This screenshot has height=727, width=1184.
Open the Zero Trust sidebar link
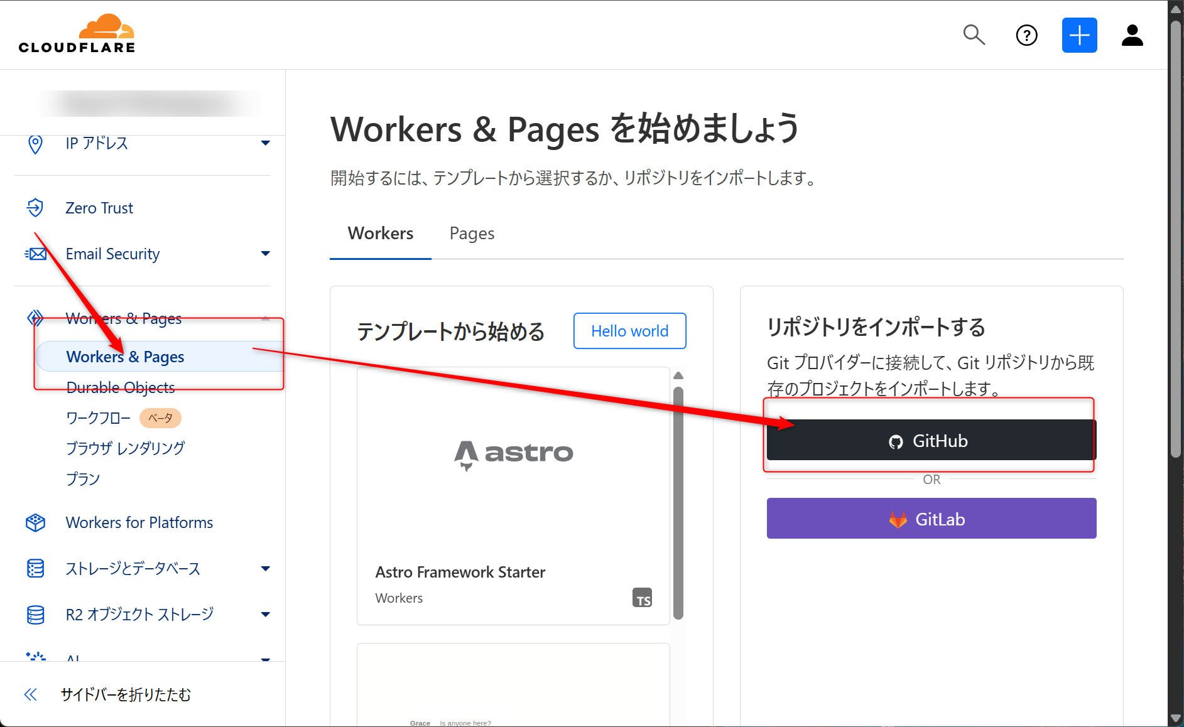[x=99, y=208]
